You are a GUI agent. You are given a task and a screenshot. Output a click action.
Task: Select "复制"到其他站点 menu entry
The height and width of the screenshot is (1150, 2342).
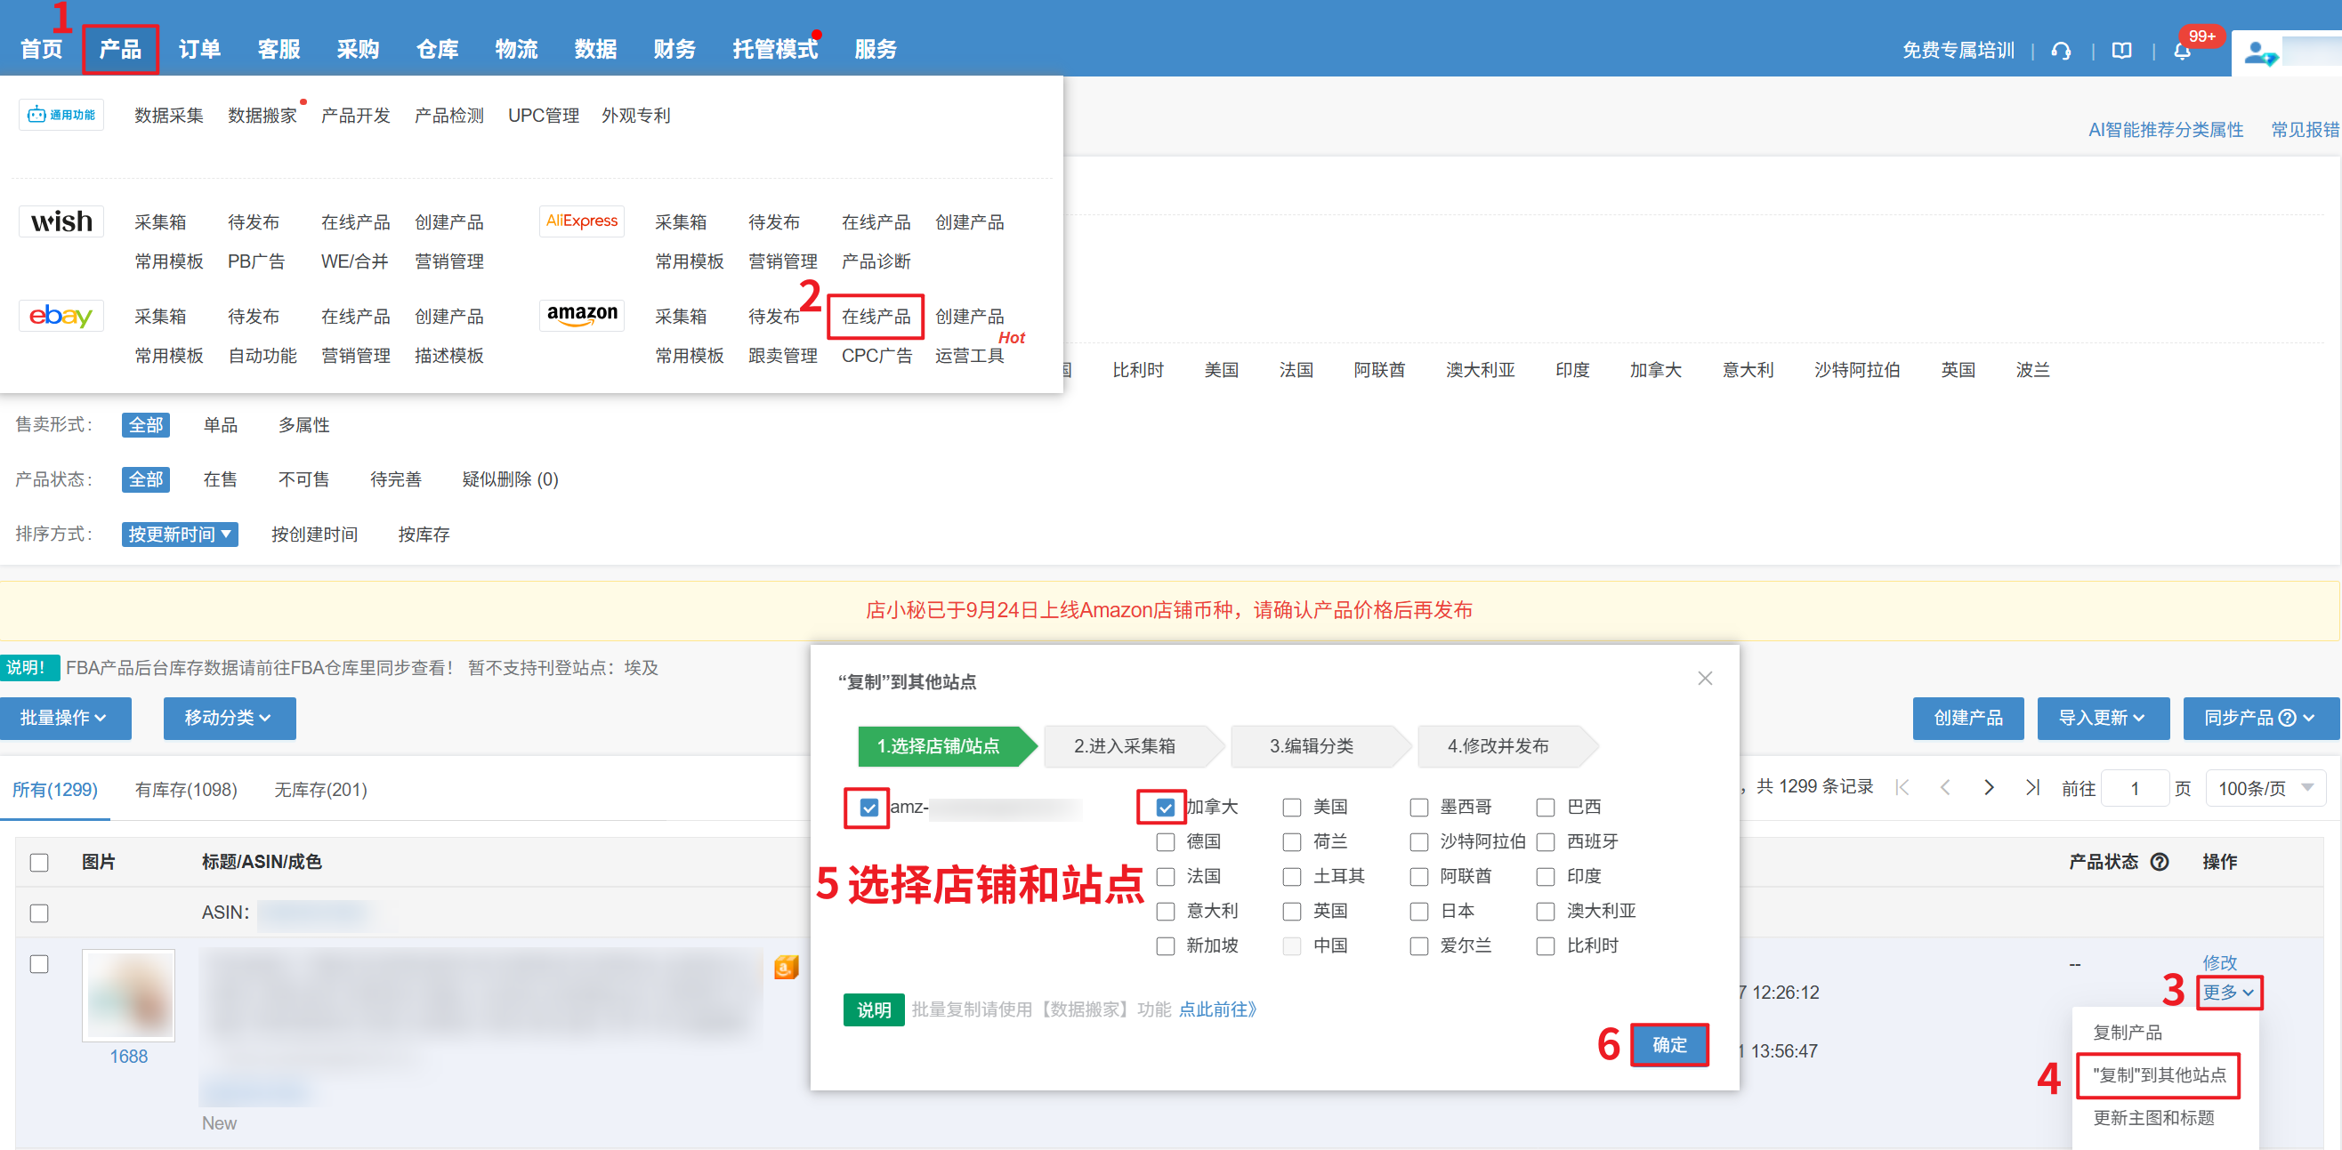(2159, 1074)
